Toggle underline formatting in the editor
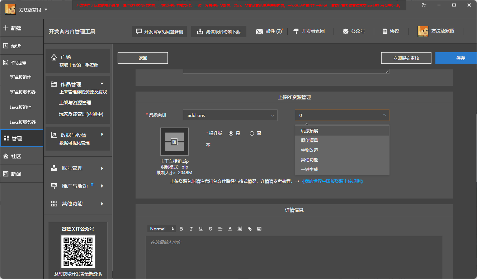 point(201,229)
